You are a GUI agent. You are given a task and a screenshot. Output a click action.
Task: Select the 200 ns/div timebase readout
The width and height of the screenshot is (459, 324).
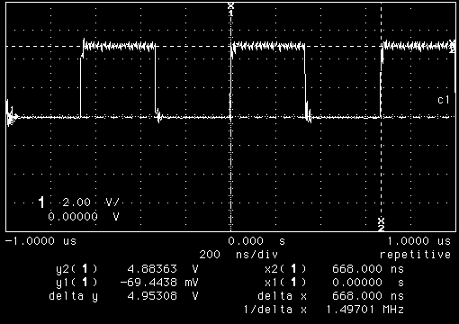click(x=238, y=255)
